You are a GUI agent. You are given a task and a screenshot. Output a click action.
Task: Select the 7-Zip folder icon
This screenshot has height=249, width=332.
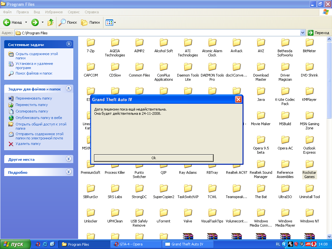[91, 43]
